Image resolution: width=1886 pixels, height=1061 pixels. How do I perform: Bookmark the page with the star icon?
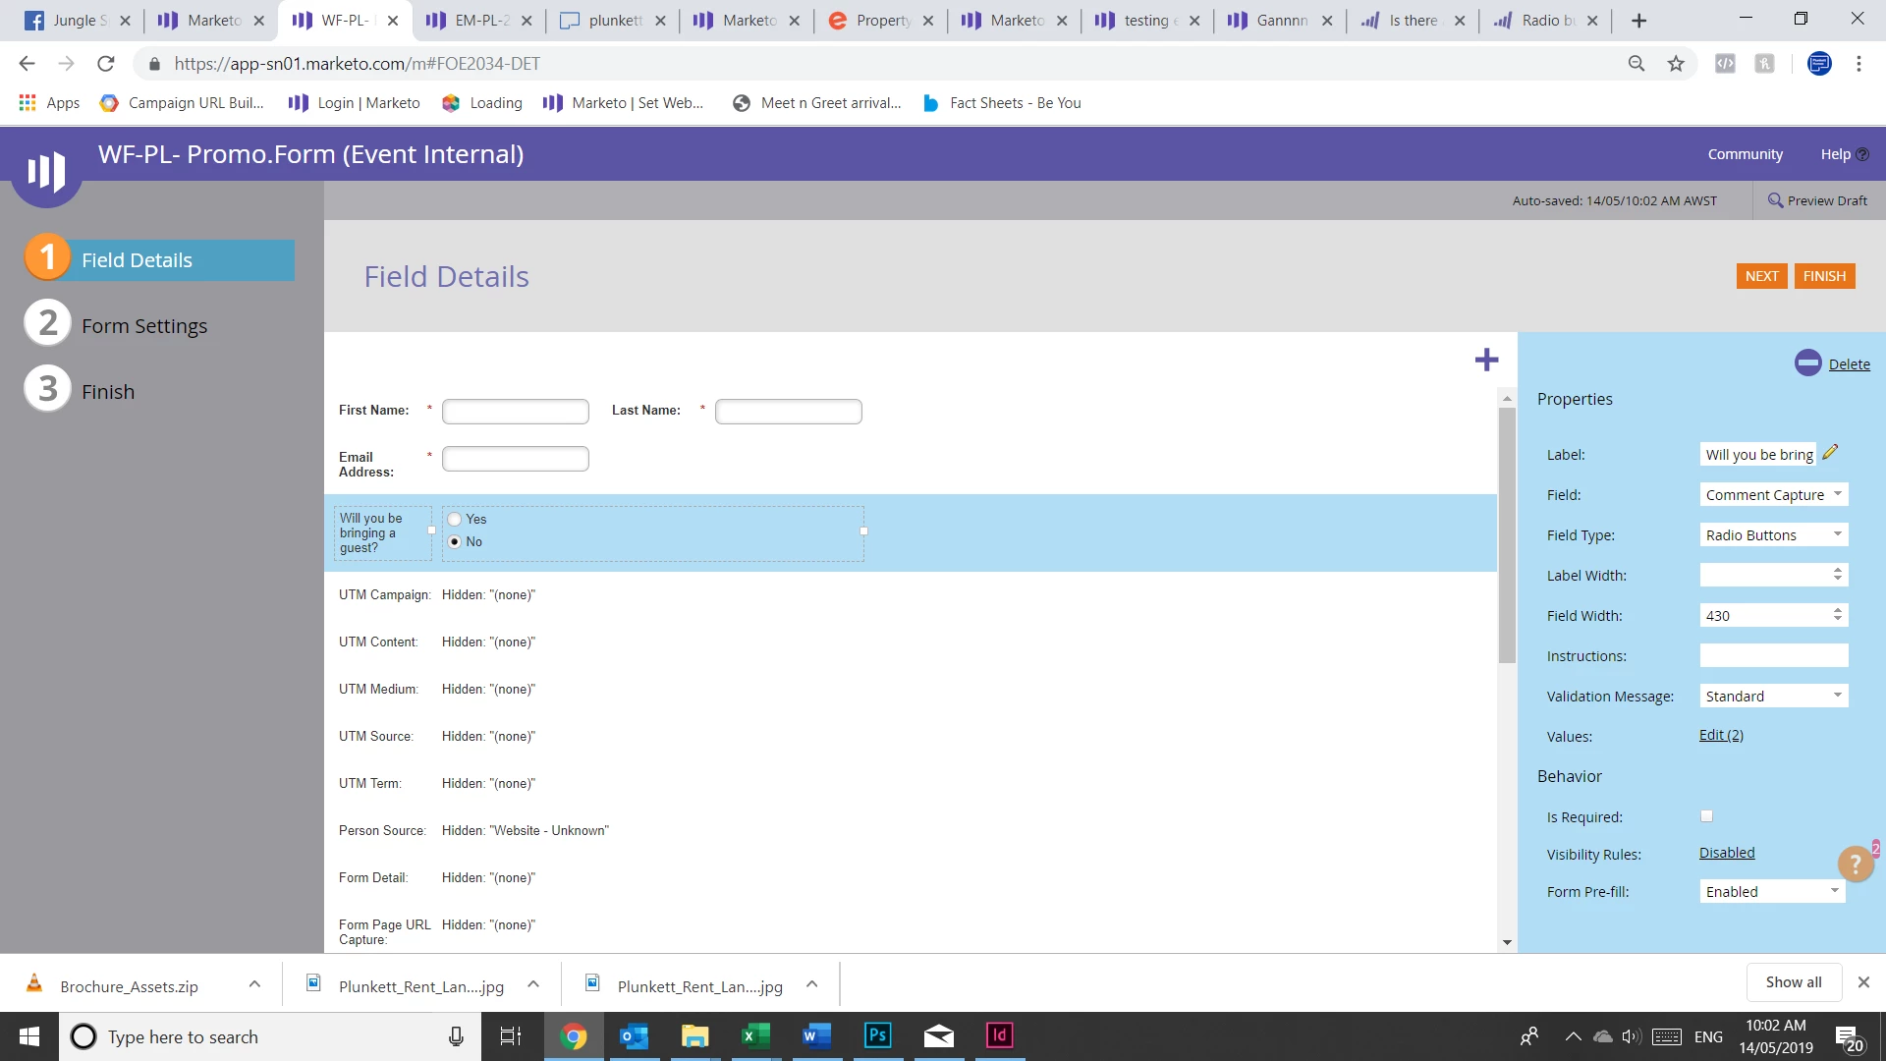coord(1676,64)
